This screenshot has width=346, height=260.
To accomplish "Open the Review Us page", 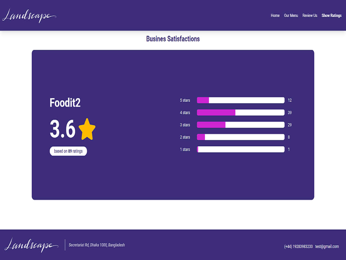I will 310,16.
